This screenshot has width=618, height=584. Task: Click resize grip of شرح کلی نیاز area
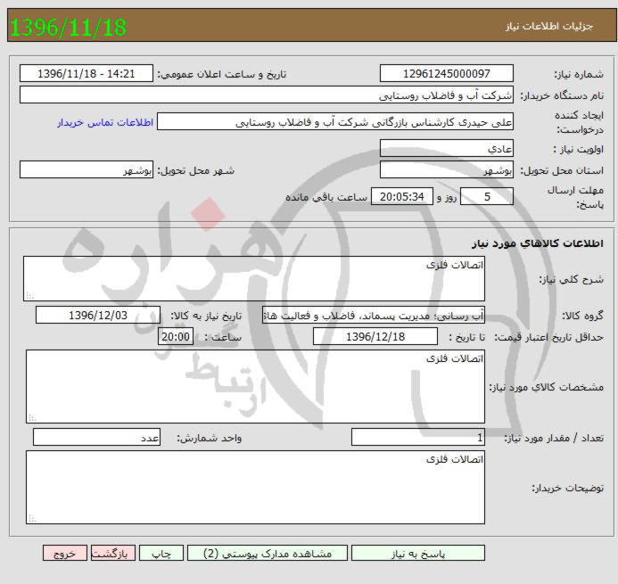pos(29,296)
